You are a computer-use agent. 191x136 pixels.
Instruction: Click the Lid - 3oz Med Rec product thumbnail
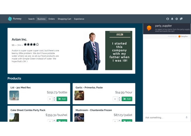pyautogui.click(x=14, y=95)
